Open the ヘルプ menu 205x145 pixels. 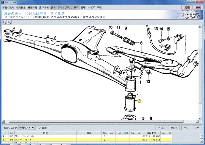click(x=91, y=7)
